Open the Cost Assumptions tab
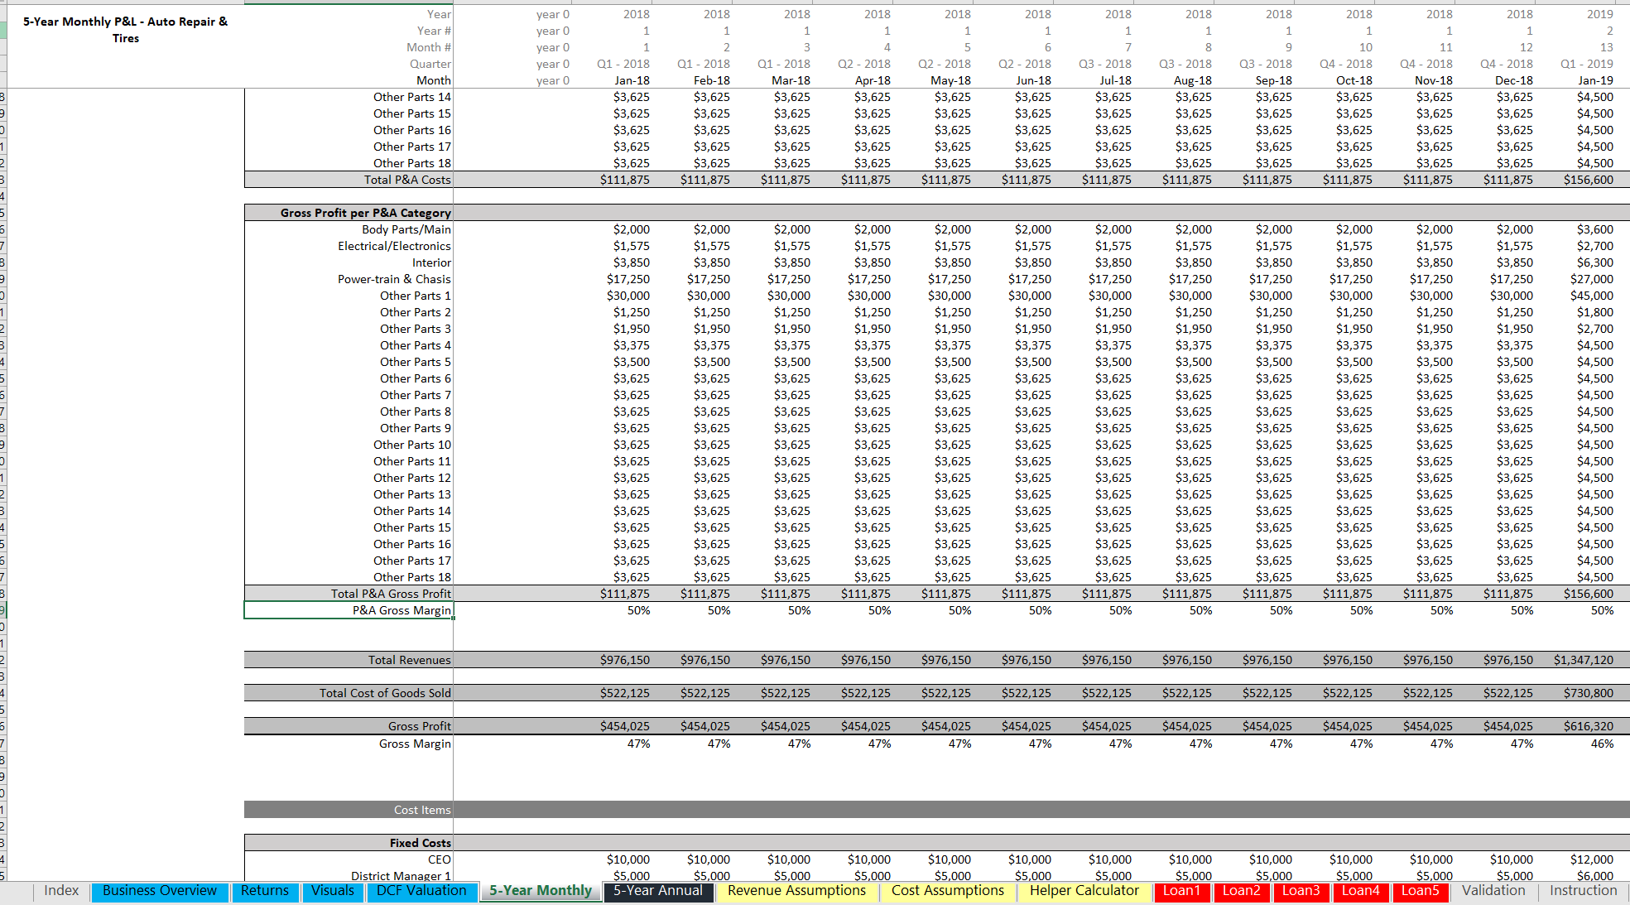 coord(948,891)
